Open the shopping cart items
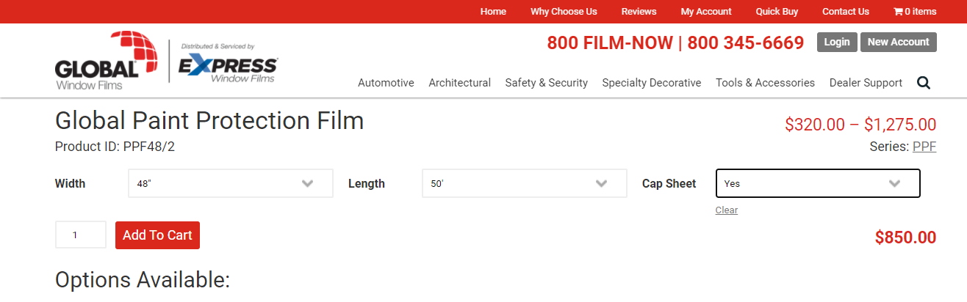 [x=915, y=12]
